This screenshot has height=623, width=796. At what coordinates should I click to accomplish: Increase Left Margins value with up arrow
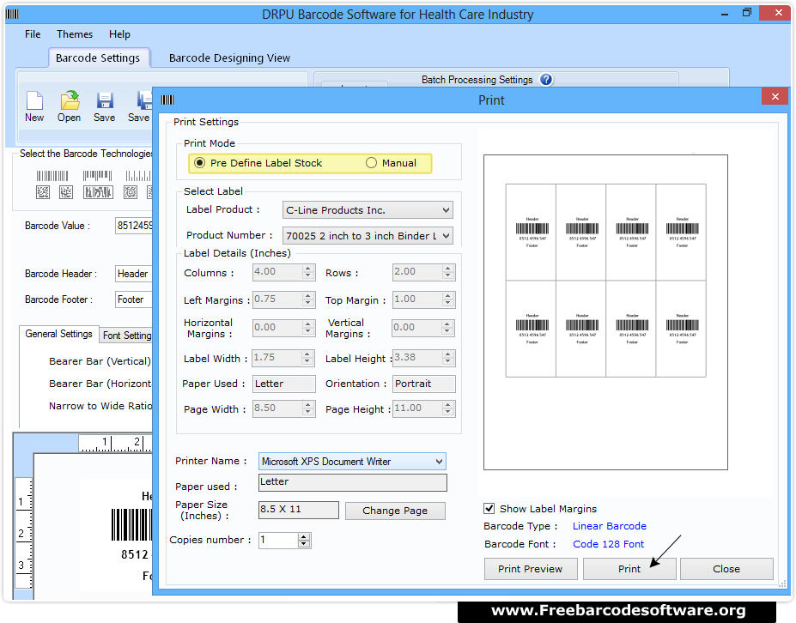point(308,296)
